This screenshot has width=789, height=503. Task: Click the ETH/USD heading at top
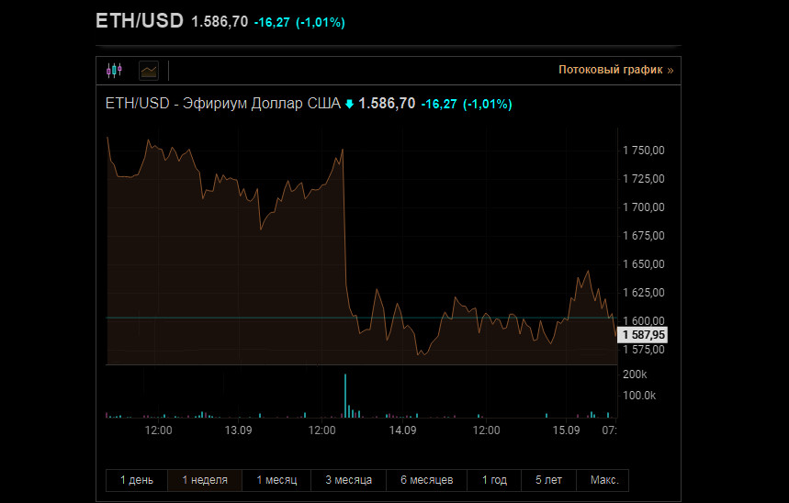pyautogui.click(x=140, y=21)
